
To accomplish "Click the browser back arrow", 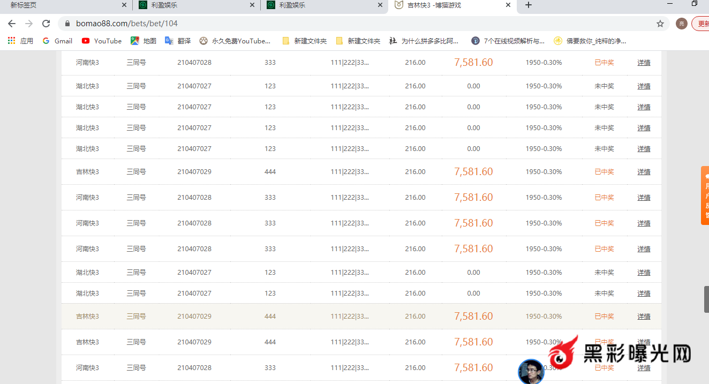I will pos(12,24).
